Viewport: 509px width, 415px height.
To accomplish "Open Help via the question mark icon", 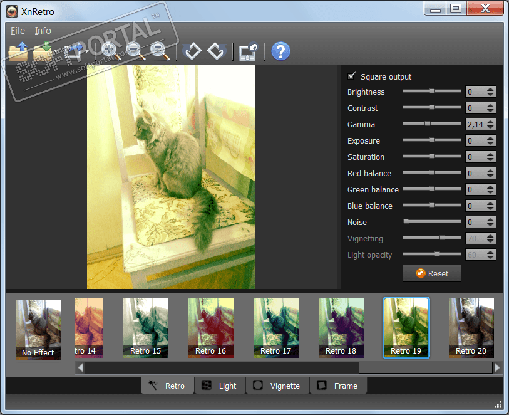I will pos(280,51).
